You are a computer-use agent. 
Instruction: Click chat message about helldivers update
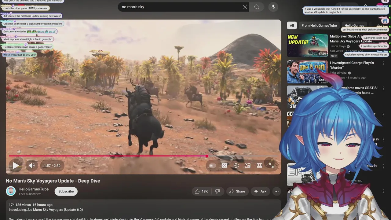(x=32, y=16)
